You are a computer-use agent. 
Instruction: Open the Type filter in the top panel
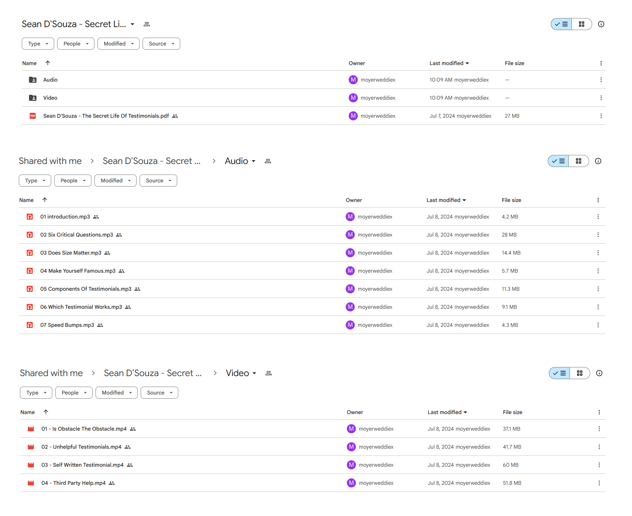click(38, 44)
